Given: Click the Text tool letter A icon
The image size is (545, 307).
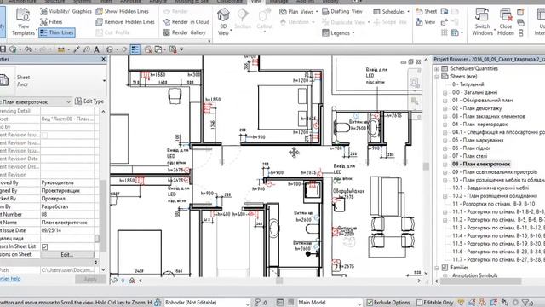Looking at the screenshot, I should (96, 49).
